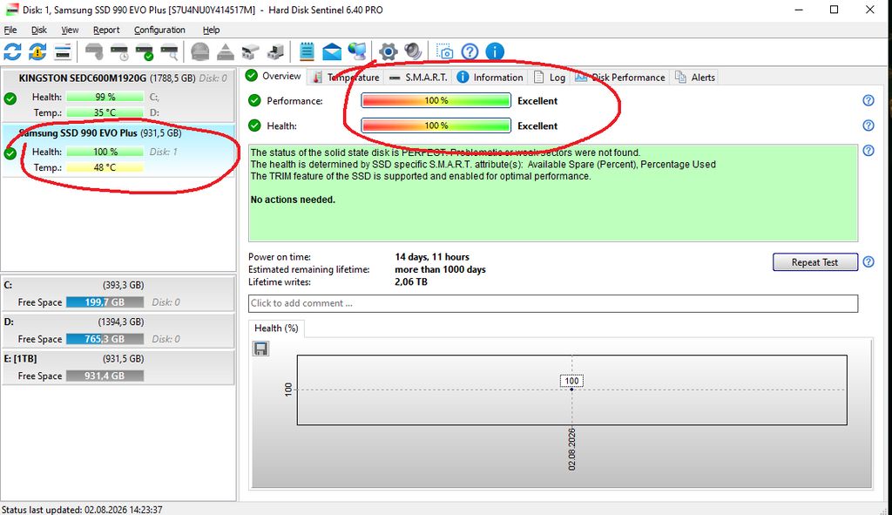
Task: Click the speaker sound toolbar icon
Action: click(x=413, y=51)
